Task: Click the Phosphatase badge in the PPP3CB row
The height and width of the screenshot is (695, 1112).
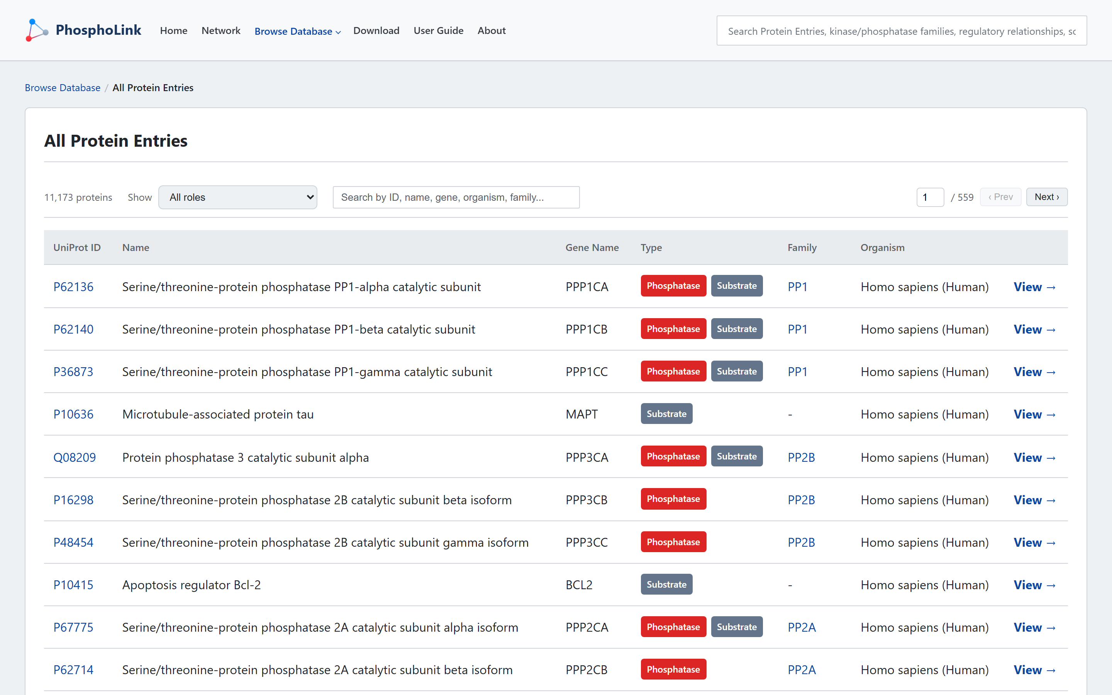Action: coord(673,499)
